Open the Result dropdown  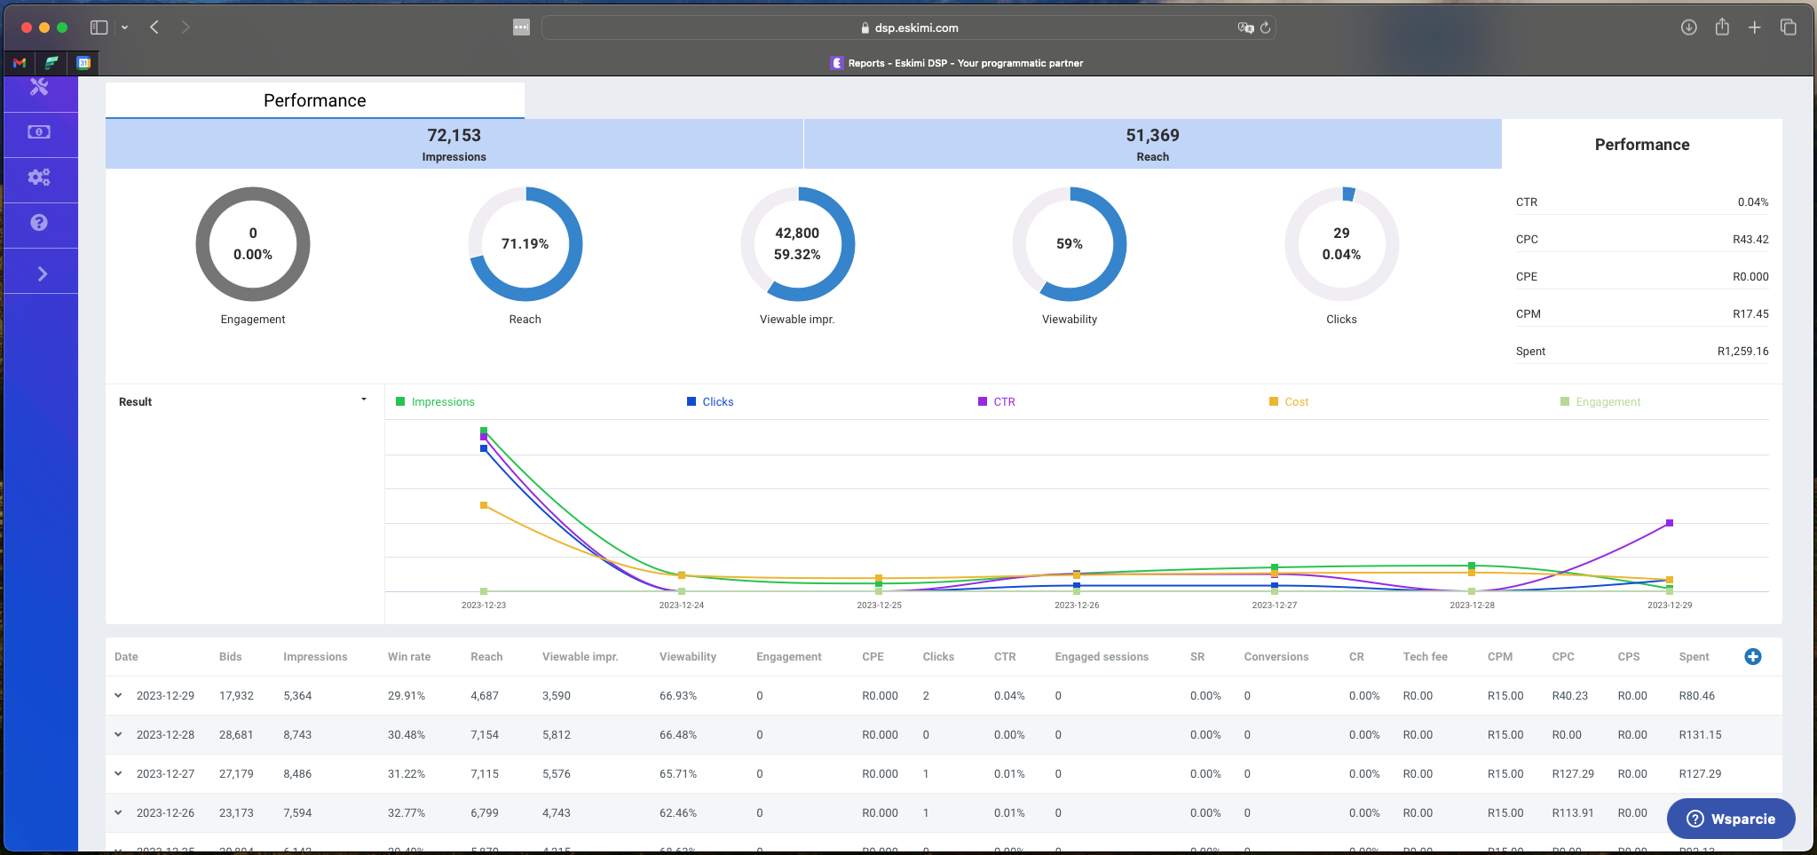(x=363, y=400)
